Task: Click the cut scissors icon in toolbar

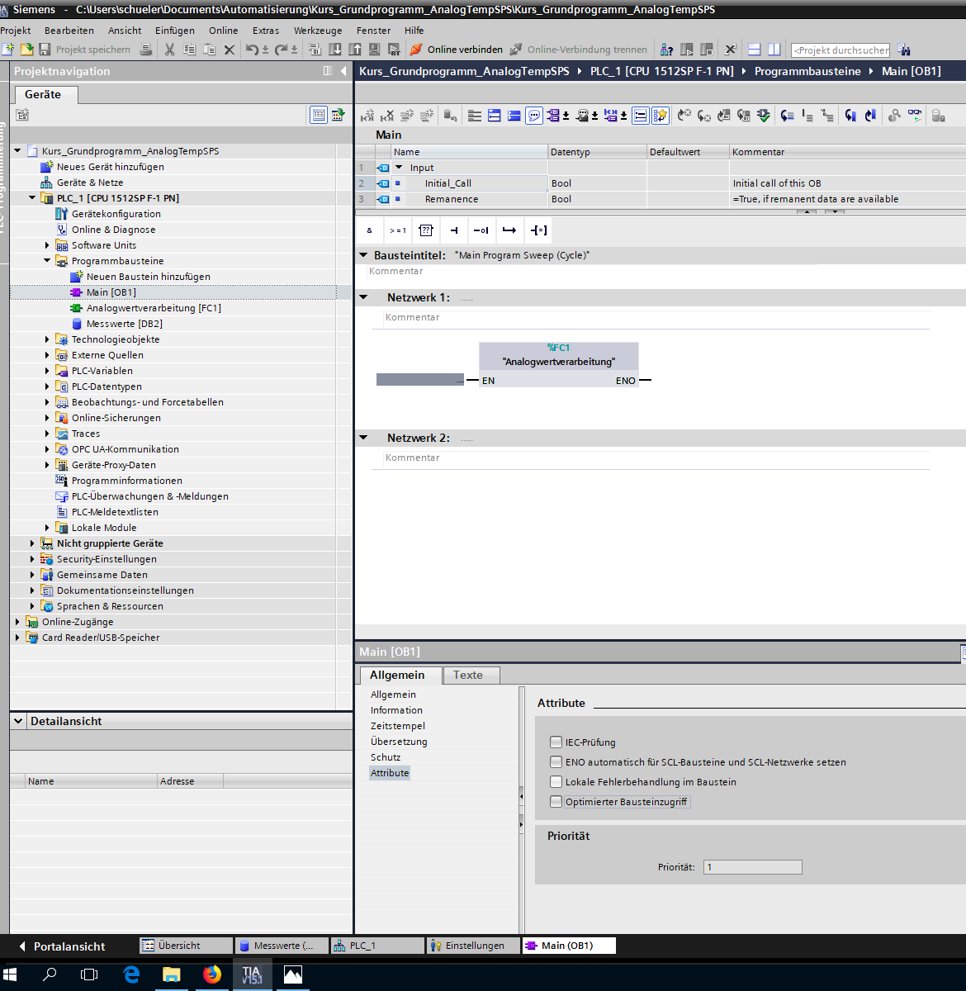Action: pos(169,50)
